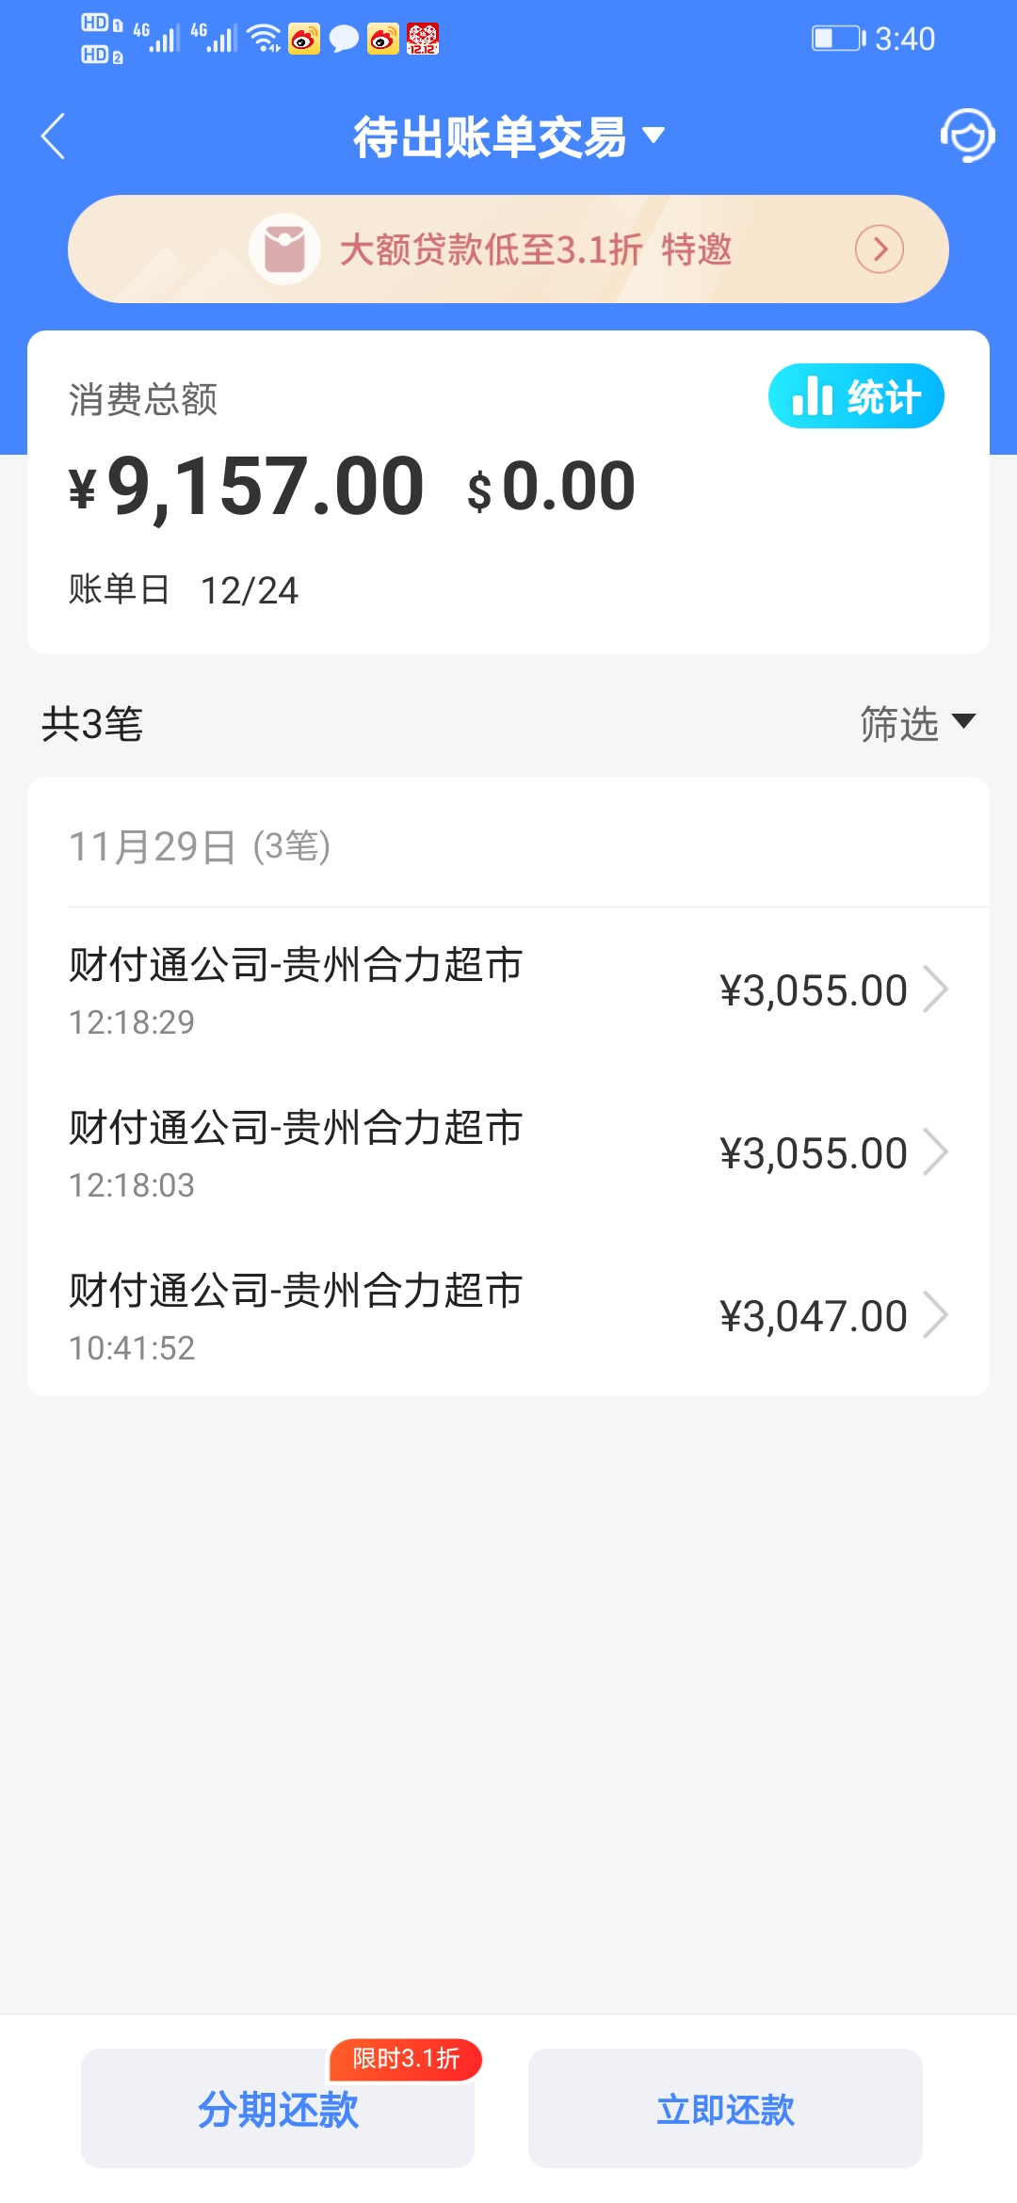Tap the 立即还款 repay now button
This screenshot has width=1017, height=2203.
click(x=725, y=2109)
